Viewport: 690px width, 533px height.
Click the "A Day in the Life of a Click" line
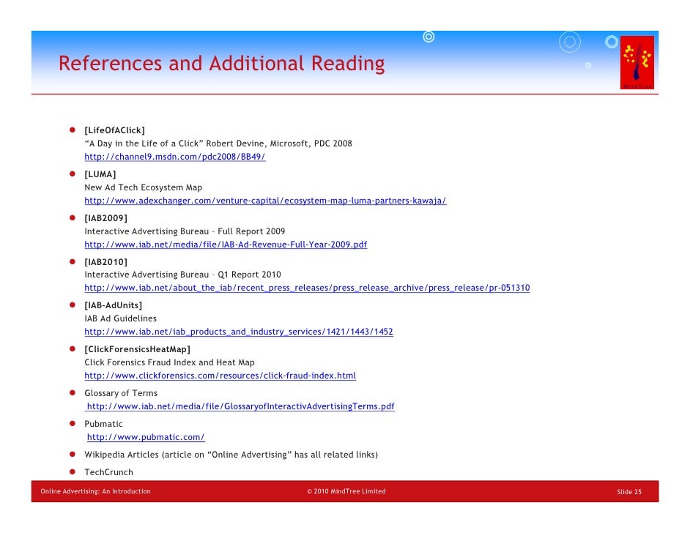pyautogui.click(x=218, y=143)
